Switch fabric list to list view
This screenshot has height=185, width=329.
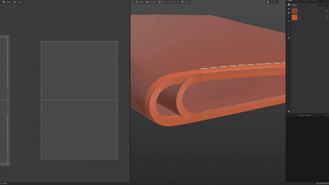click(327, 5)
